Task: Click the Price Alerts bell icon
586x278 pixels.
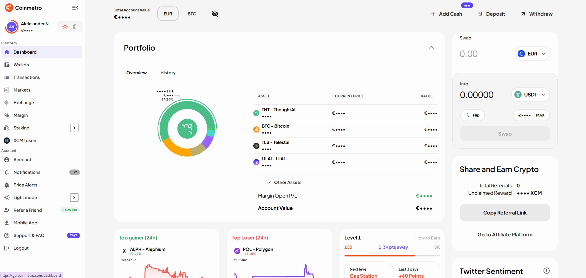Action: (x=7, y=185)
